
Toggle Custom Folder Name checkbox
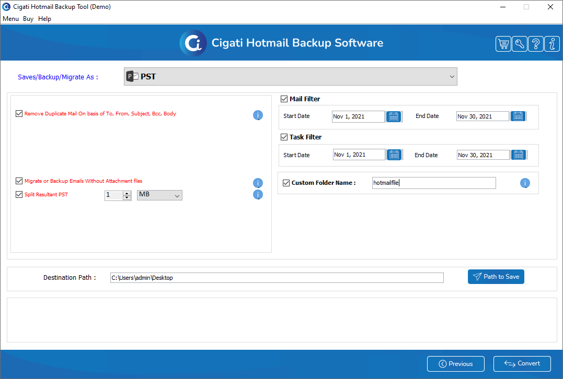286,183
